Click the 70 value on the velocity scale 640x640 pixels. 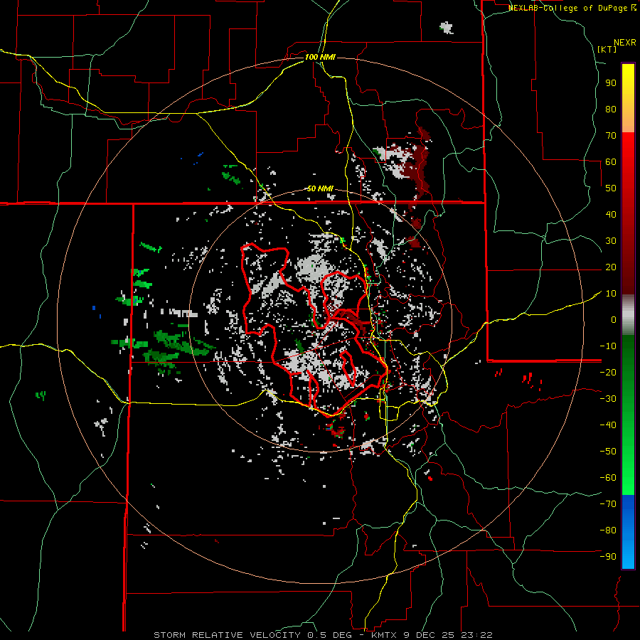[x=610, y=135]
